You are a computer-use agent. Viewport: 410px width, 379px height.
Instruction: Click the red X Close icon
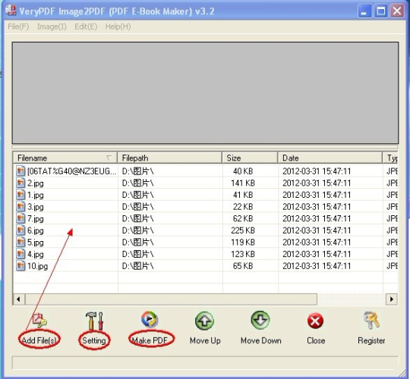(x=315, y=321)
